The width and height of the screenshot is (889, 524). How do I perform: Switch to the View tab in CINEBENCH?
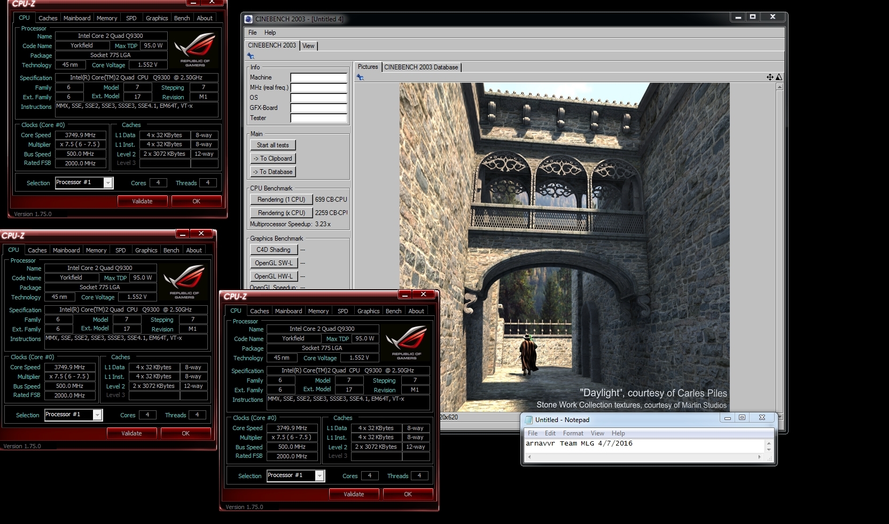[x=308, y=46]
